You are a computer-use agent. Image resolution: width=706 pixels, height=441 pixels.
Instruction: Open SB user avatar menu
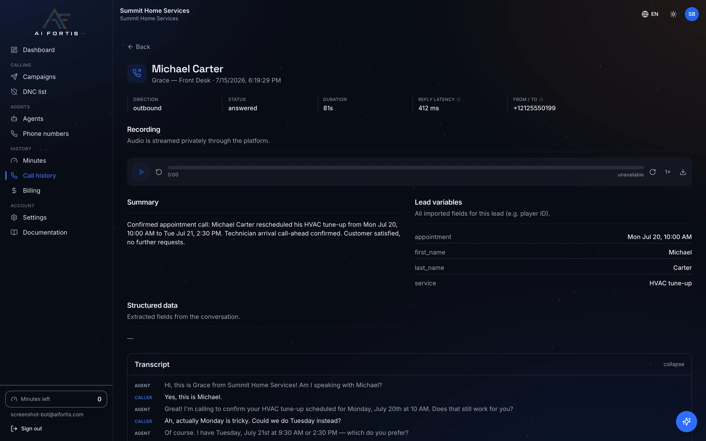point(692,14)
